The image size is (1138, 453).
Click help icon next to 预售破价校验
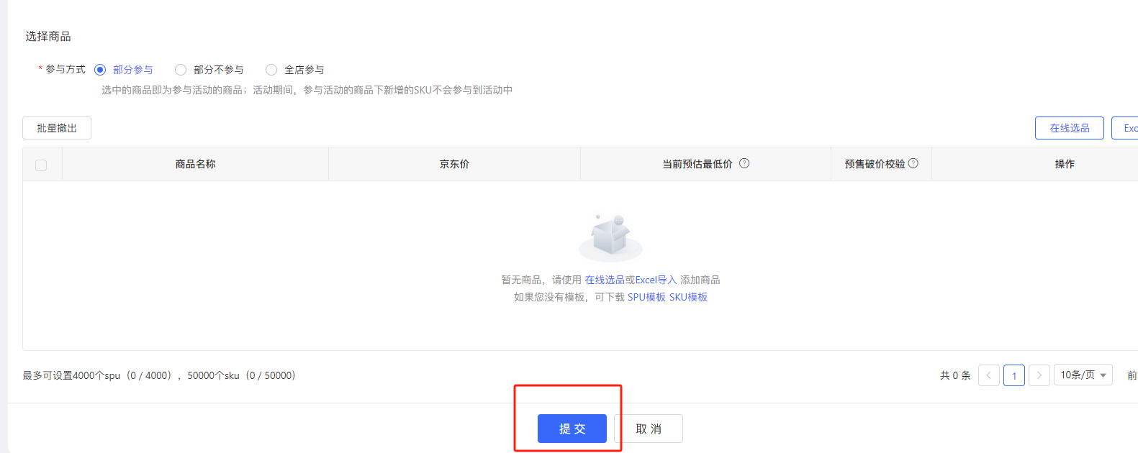(913, 163)
